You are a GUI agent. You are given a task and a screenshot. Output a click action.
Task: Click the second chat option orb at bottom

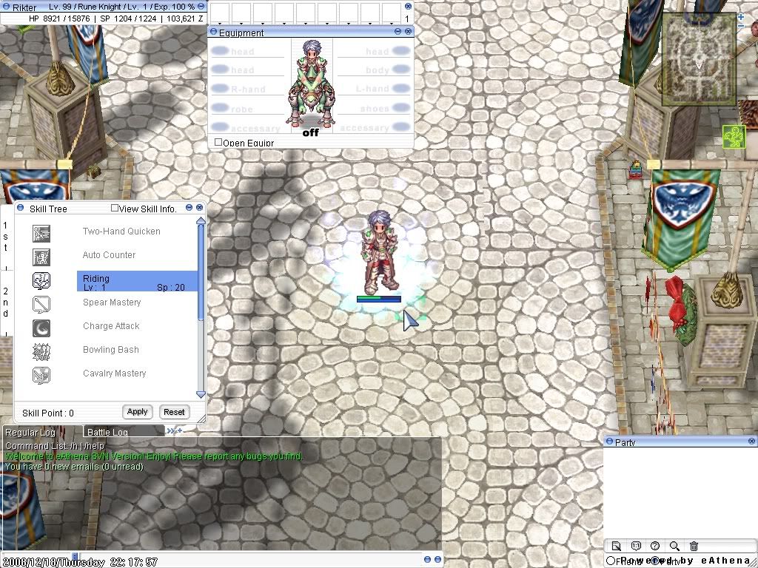pos(438,559)
